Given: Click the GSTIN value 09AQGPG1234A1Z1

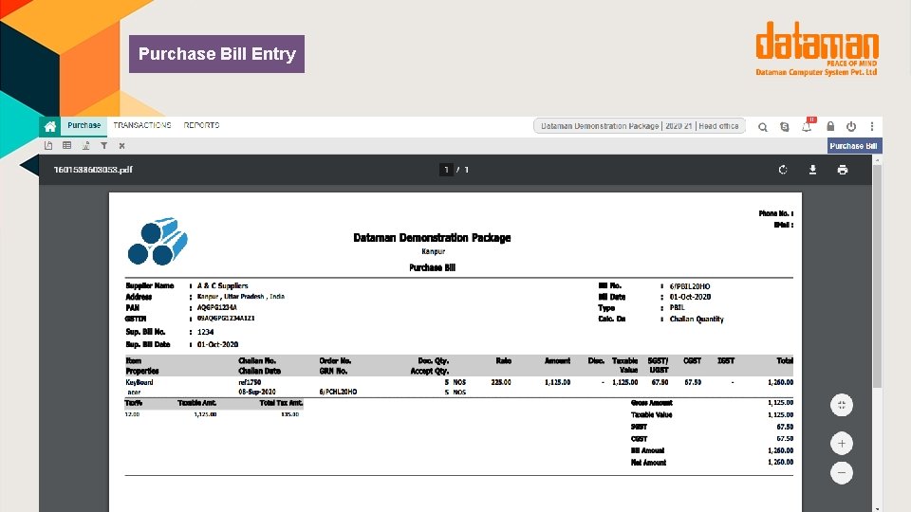Looking at the screenshot, I should click(x=226, y=319).
